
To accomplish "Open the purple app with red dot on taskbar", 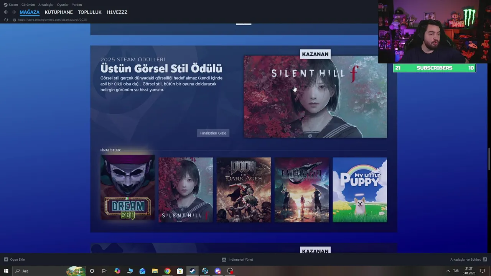I will pyautogui.click(x=218, y=271).
